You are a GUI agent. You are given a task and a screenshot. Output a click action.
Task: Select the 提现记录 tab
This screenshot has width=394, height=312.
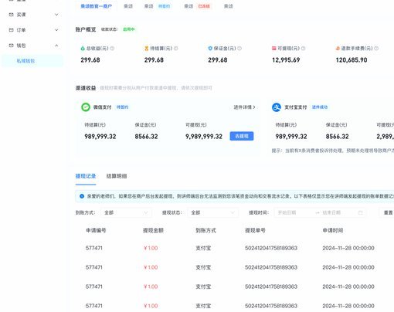click(86, 176)
